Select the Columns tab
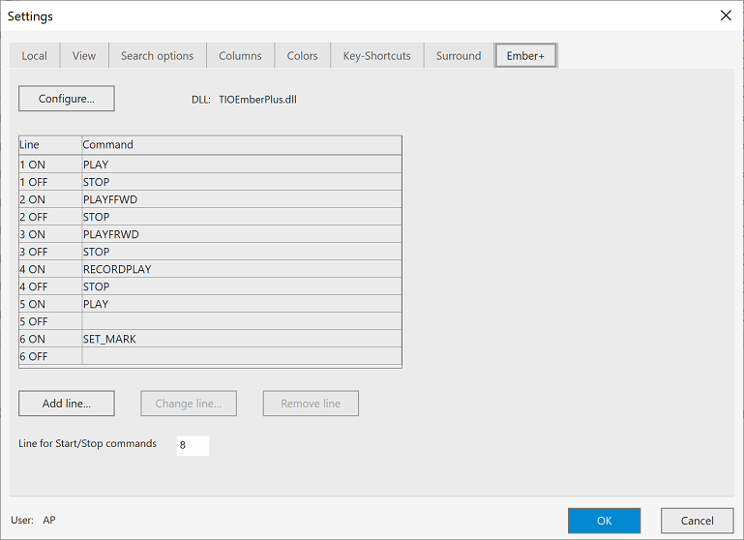Viewport: 744px width, 540px height. coord(240,56)
